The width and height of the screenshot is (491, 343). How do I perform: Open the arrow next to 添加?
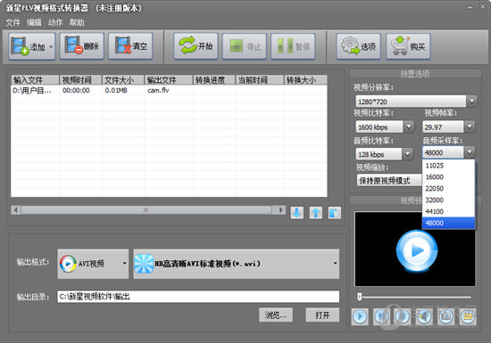(51, 47)
